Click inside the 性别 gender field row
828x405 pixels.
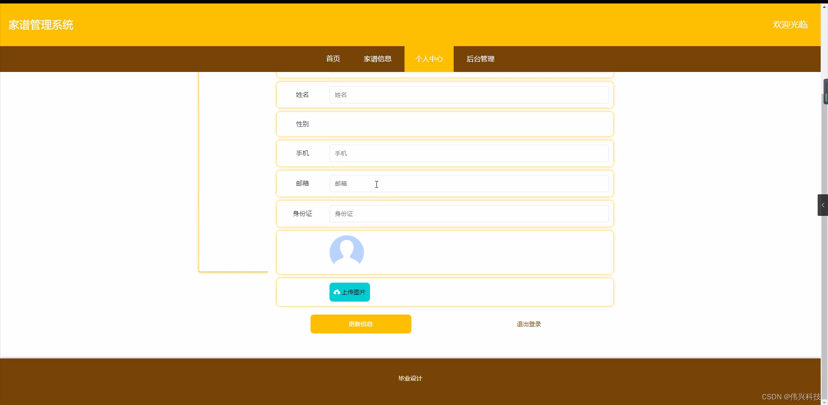click(x=444, y=124)
